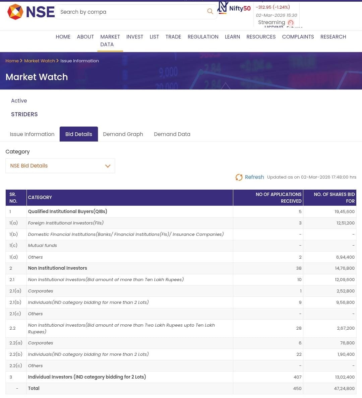Click the shares value 13,02,400
362x398 pixels.
click(x=345, y=377)
